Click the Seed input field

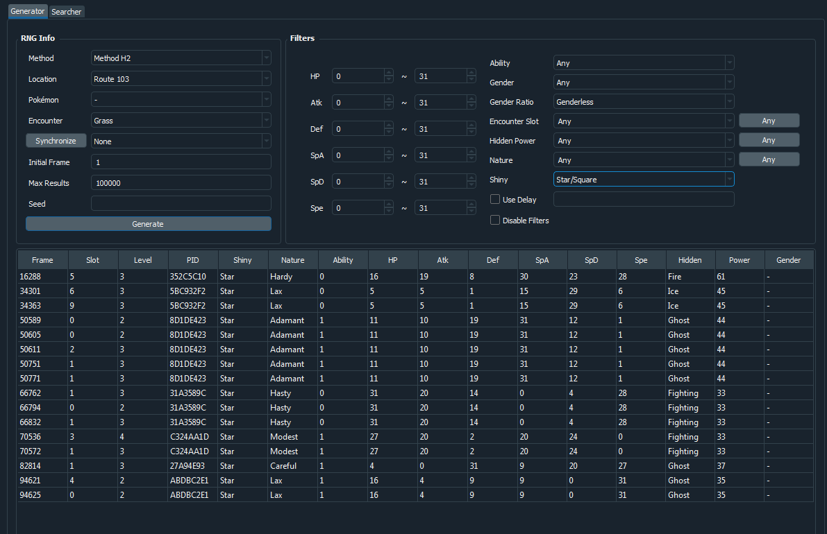181,203
